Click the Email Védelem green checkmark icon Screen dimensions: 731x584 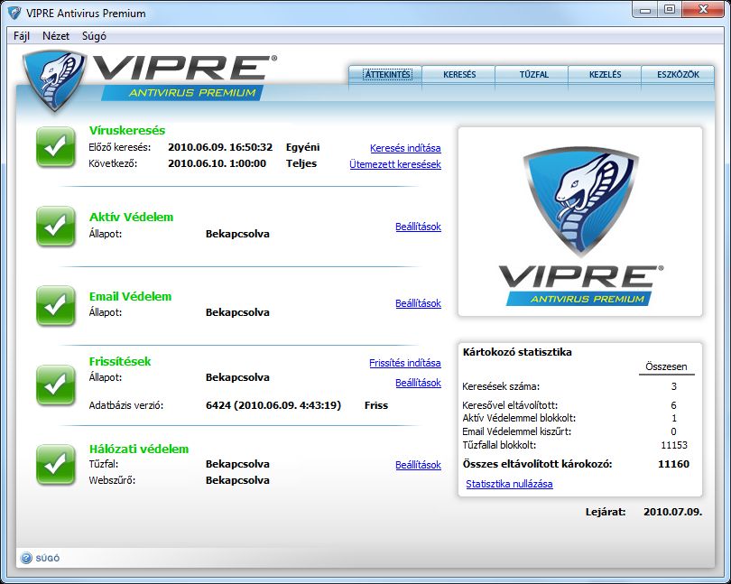tap(55, 305)
